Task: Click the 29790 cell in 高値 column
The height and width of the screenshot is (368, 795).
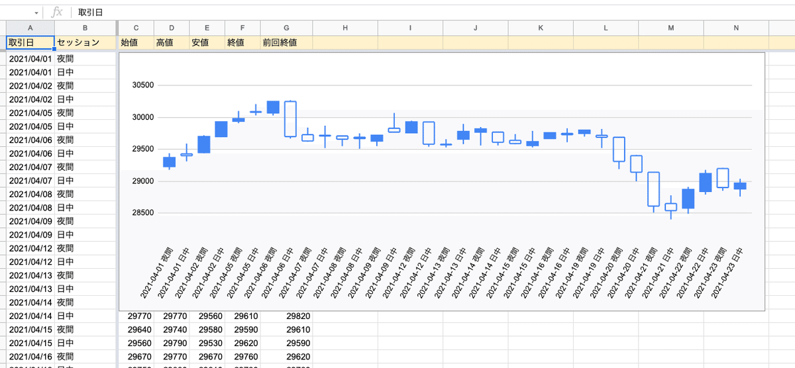Action: click(172, 343)
